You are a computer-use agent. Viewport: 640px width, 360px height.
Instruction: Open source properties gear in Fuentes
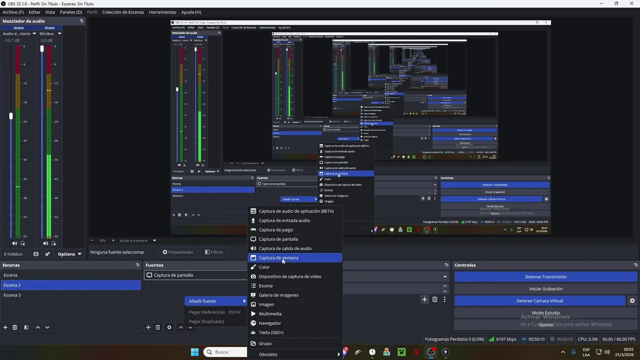click(169, 327)
